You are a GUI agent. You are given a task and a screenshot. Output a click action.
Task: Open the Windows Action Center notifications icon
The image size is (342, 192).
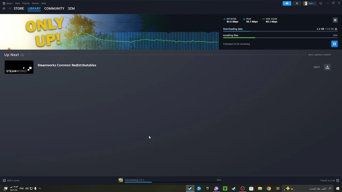tap(6, 189)
